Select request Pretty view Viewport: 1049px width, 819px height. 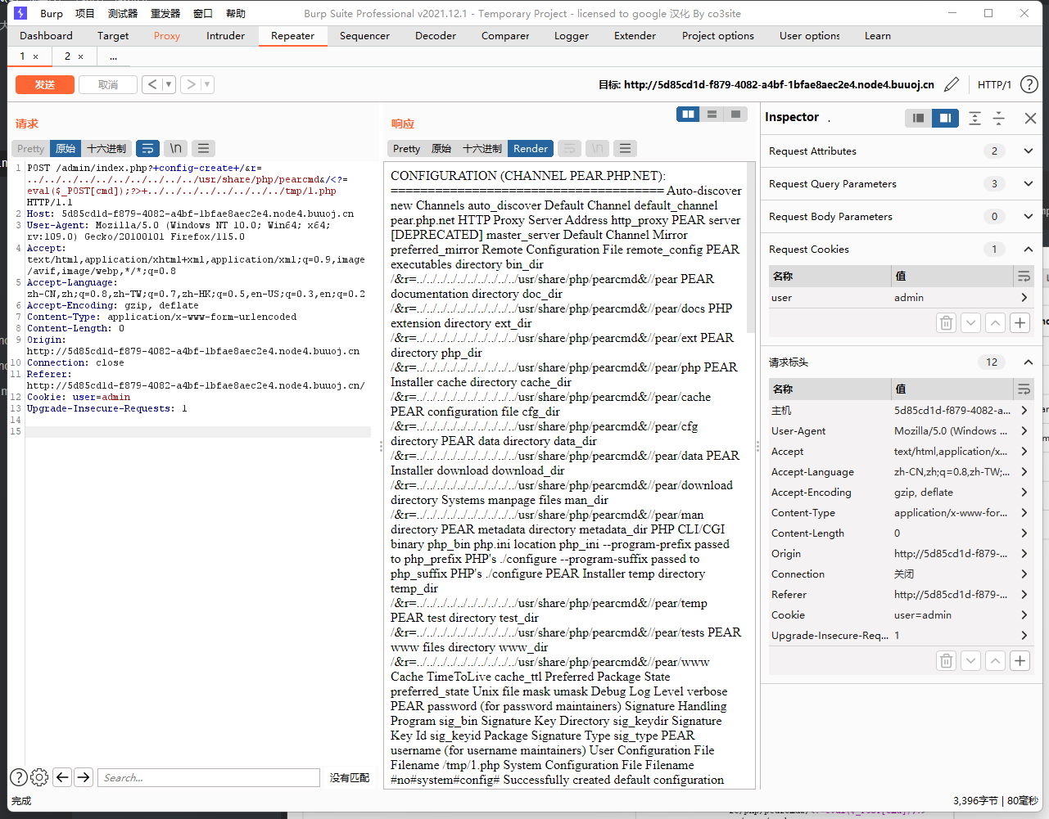[x=30, y=148]
